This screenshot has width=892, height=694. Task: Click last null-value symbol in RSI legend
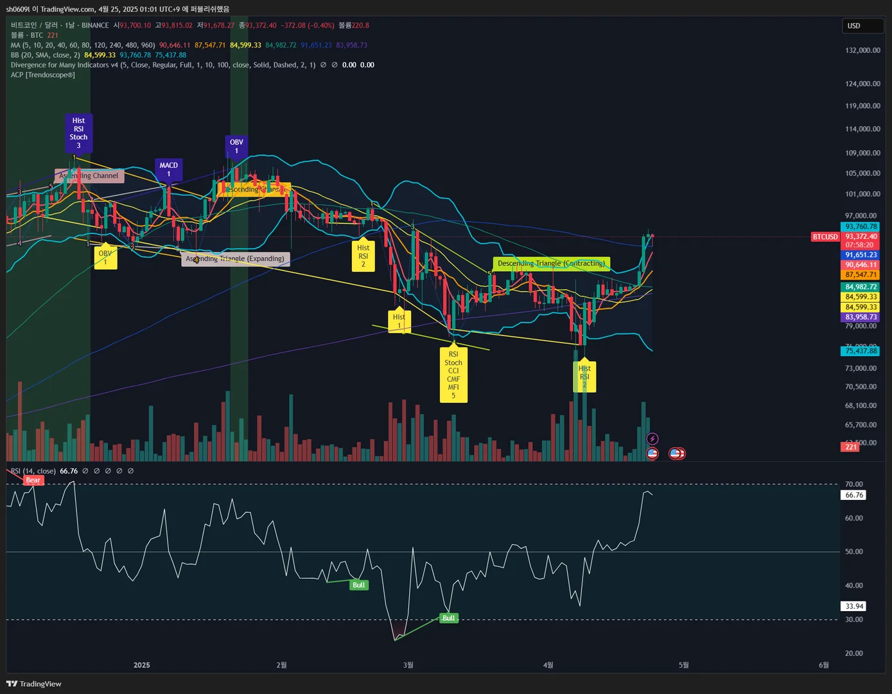131,471
